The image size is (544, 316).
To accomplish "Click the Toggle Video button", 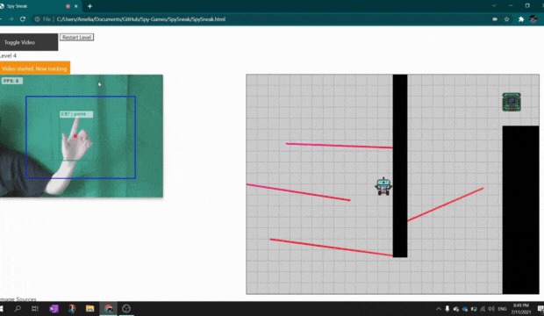I will coord(29,42).
